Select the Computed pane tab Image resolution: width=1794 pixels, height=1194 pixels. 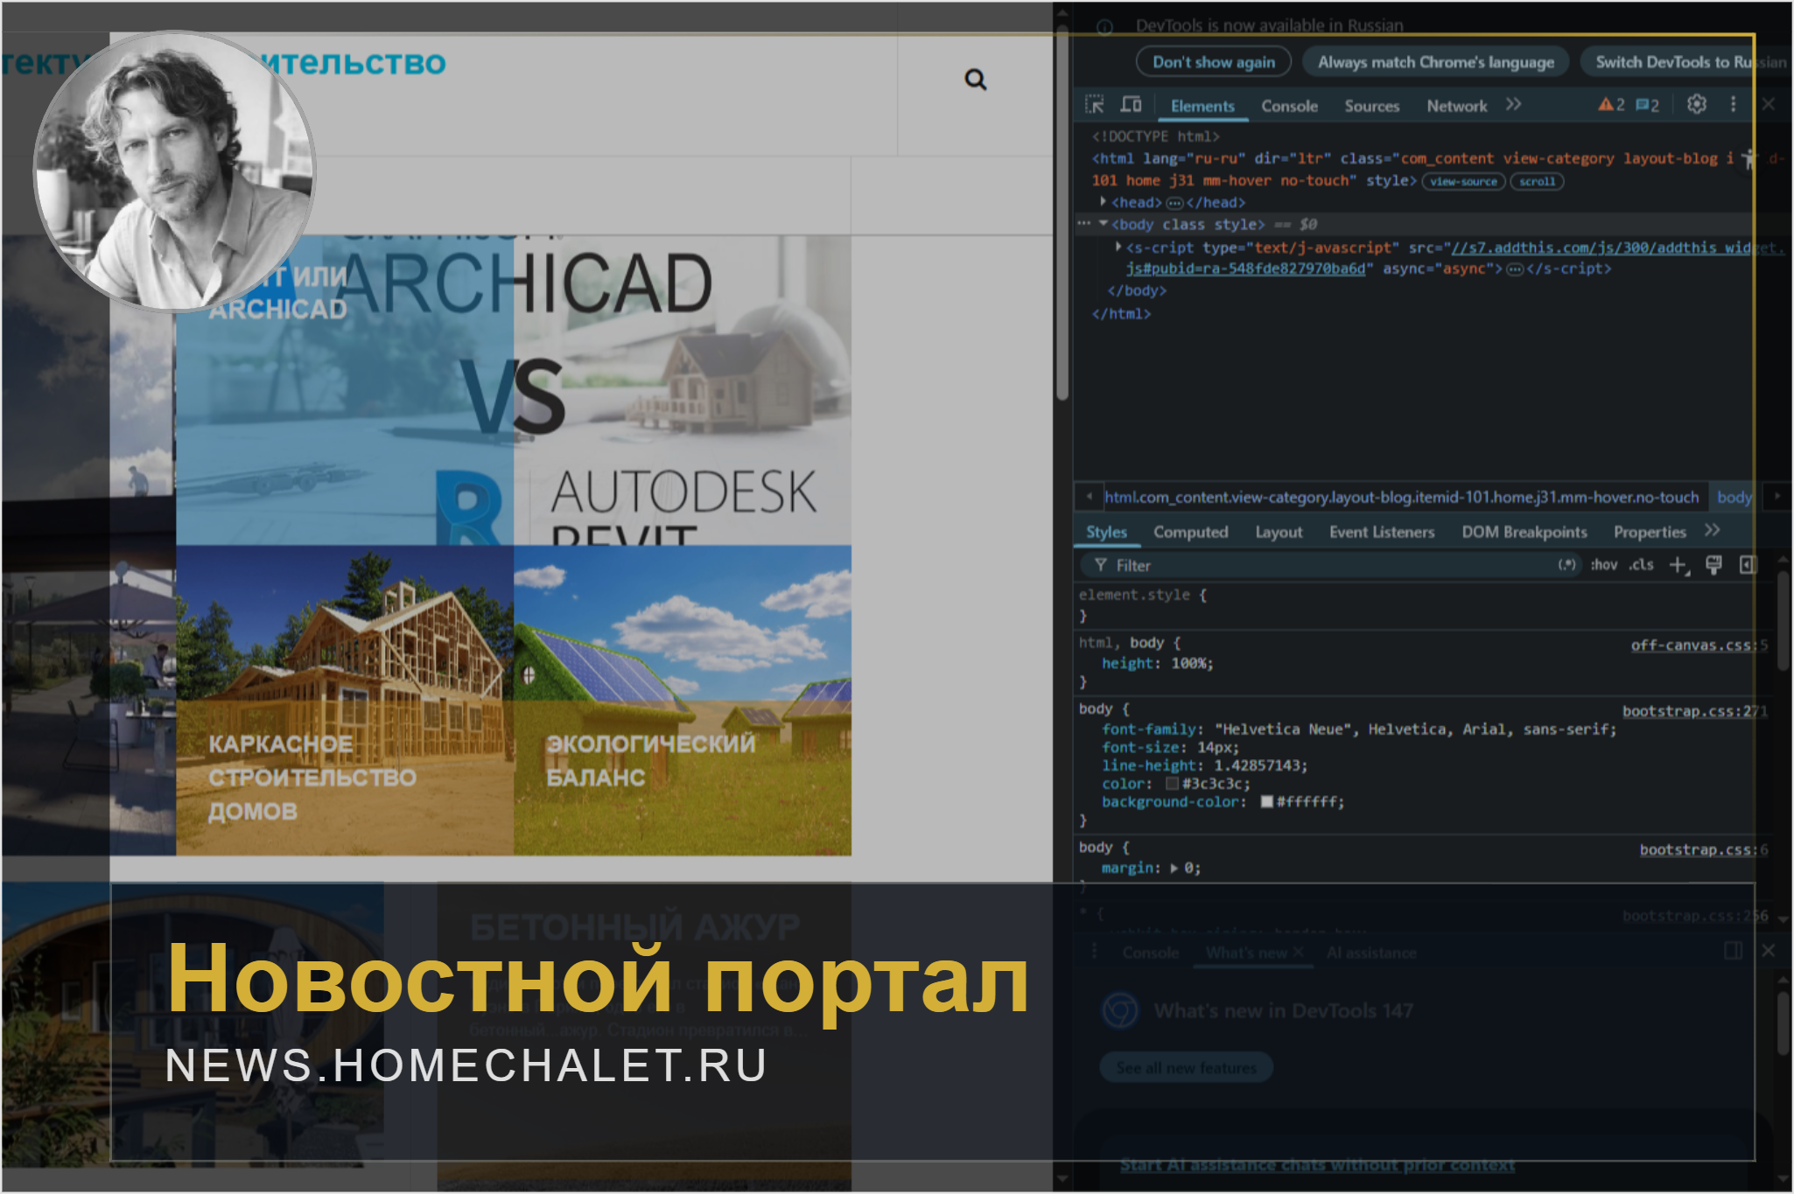tap(1190, 532)
